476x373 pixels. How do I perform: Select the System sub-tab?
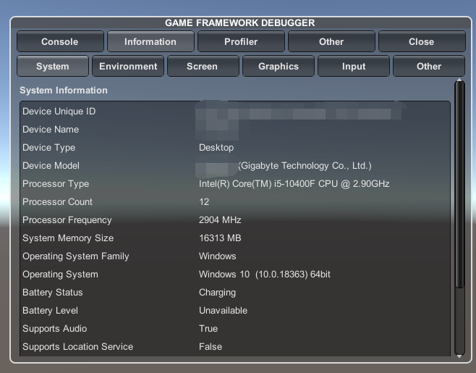click(x=53, y=66)
